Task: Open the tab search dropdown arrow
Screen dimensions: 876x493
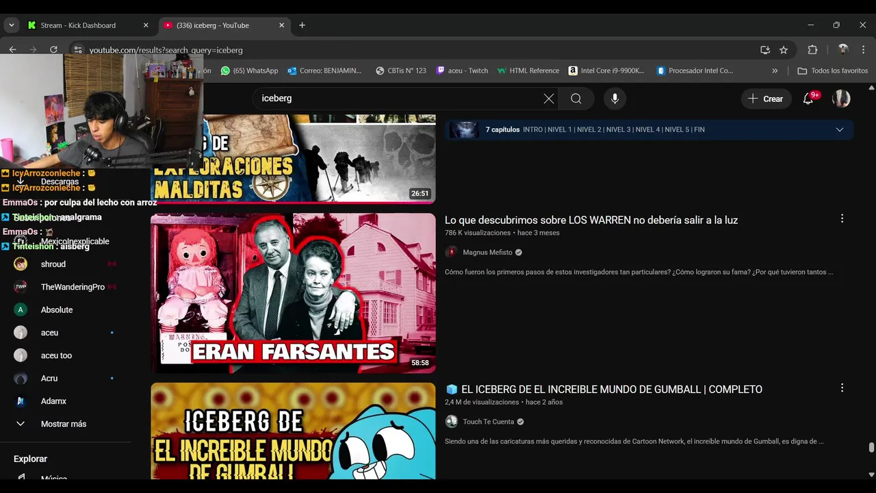Action: [11, 25]
